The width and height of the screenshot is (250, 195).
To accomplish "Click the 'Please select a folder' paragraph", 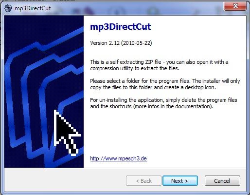I will click(165, 84).
